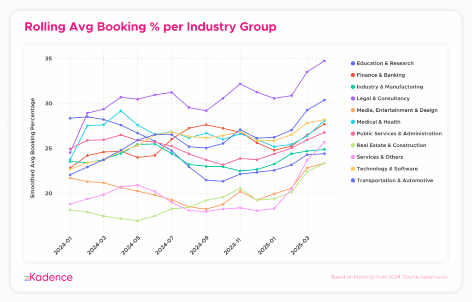Hide the Technology & Software series
472x302 pixels.
pyautogui.click(x=387, y=169)
